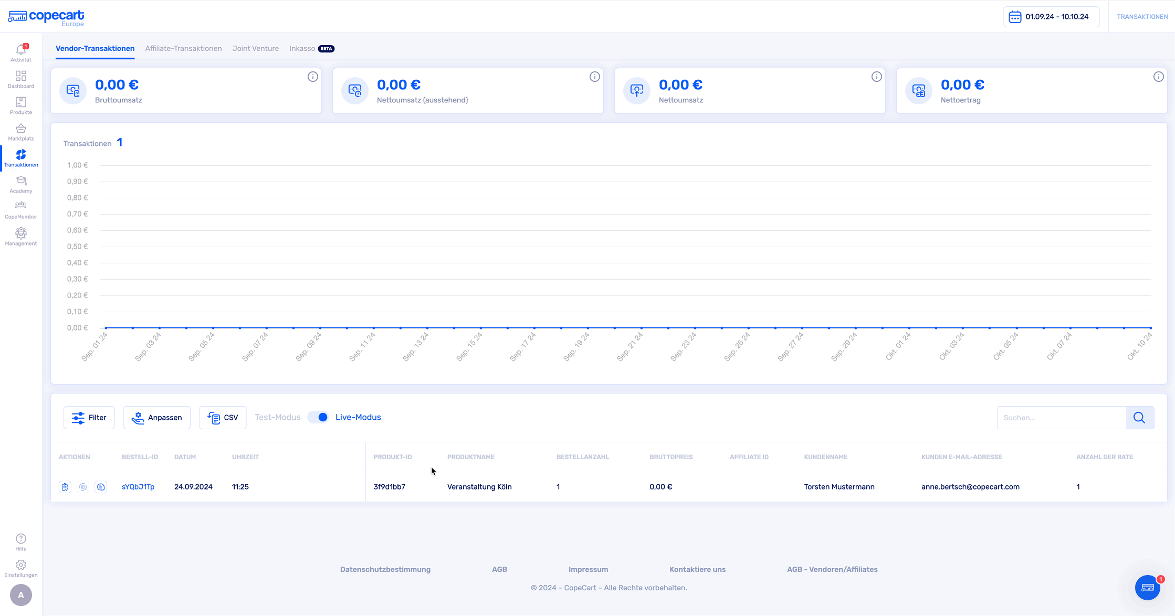This screenshot has width=1175, height=616.
Task: Open Produkte in the sidebar
Action: pos(20,105)
